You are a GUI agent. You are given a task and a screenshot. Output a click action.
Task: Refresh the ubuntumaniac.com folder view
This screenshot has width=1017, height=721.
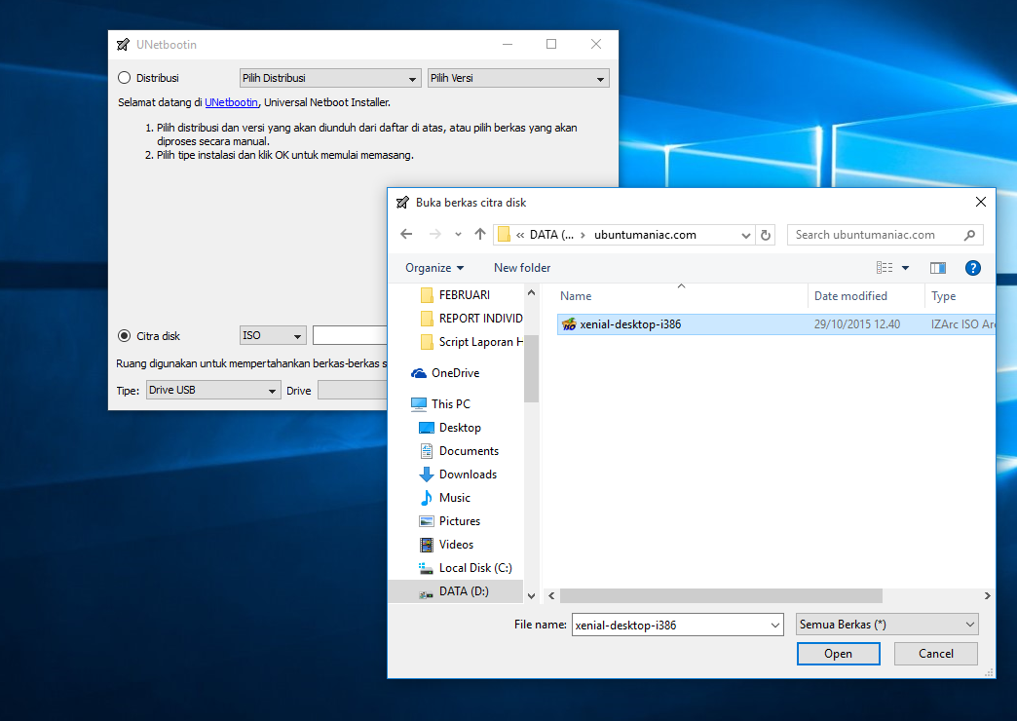[766, 235]
